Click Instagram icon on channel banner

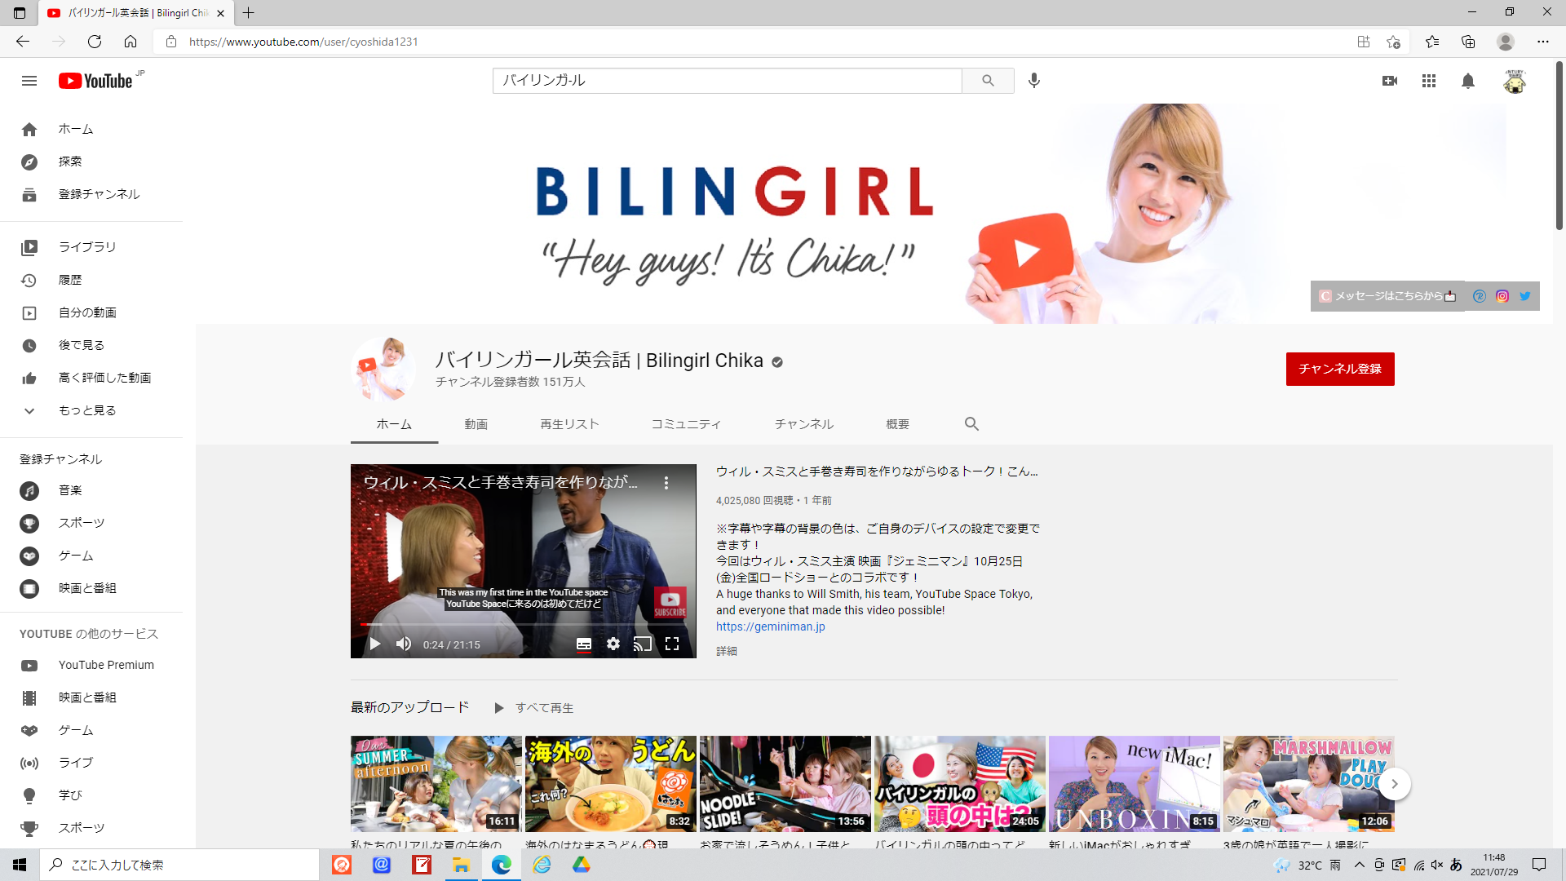tap(1502, 296)
